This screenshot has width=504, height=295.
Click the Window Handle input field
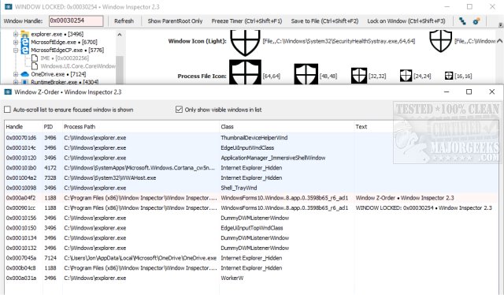76,21
